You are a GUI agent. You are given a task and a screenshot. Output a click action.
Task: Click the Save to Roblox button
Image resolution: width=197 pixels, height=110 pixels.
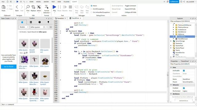9,67
